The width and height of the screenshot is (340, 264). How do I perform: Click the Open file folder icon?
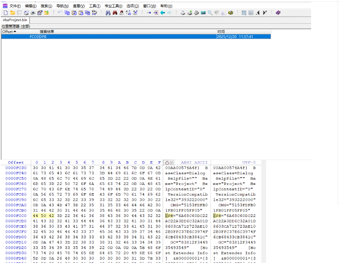pos(12,13)
